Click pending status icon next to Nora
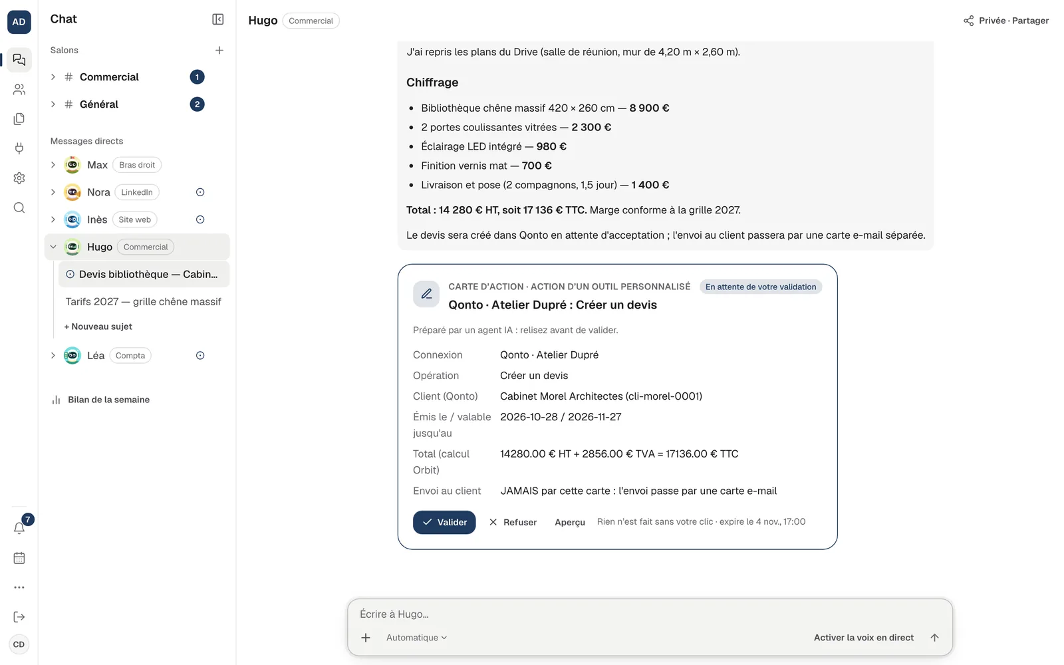 coord(200,192)
